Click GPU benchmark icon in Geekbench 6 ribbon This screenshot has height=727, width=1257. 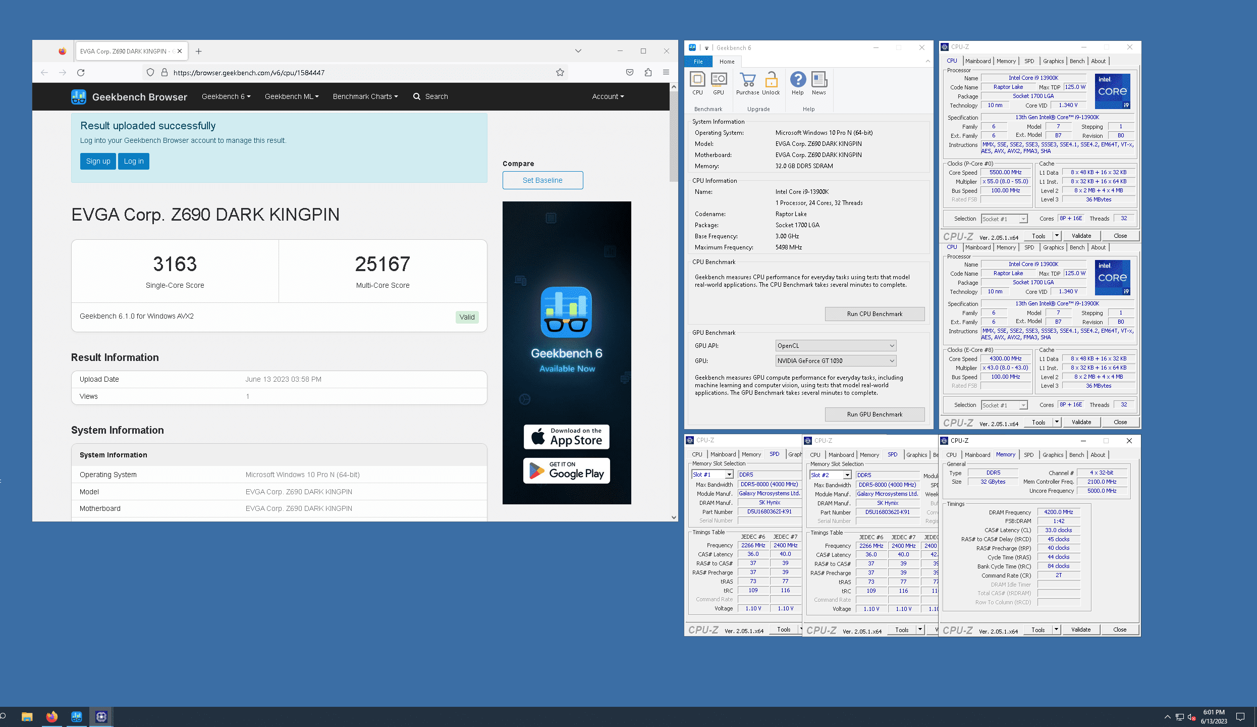[x=719, y=83]
